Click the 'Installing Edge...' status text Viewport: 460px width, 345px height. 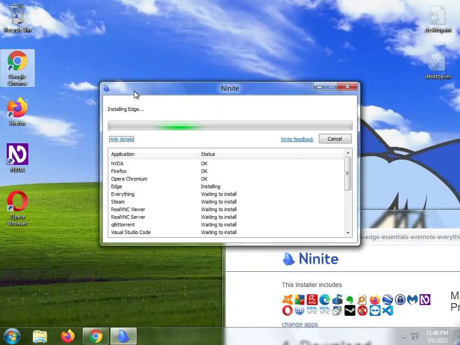[x=126, y=109]
